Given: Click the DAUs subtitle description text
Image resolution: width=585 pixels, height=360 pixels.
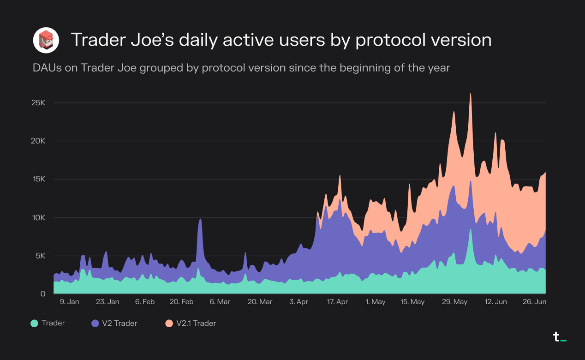Looking at the screenshot, I should point(241,68).
